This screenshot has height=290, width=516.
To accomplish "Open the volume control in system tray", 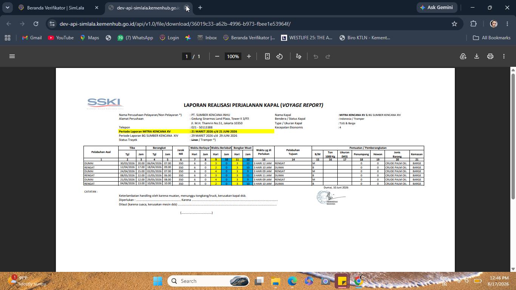I will coord(467,281).
